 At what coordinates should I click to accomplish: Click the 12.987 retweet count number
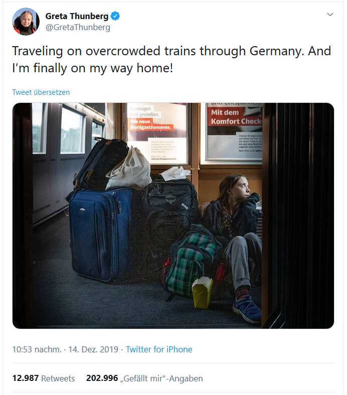[26, 378]
